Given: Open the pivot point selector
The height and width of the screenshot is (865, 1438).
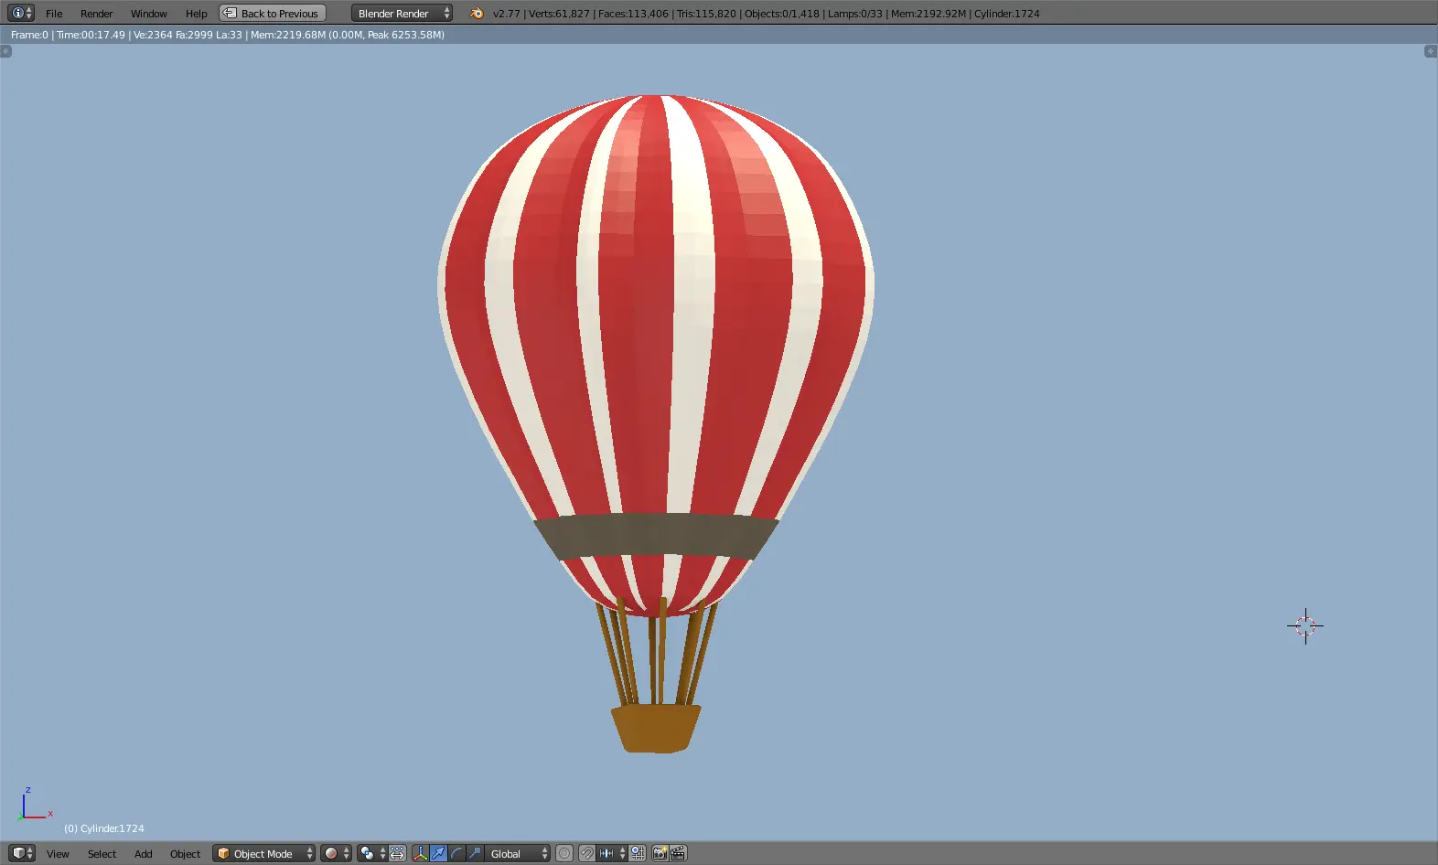Looking at the screenshot, I should coord(371,853).
